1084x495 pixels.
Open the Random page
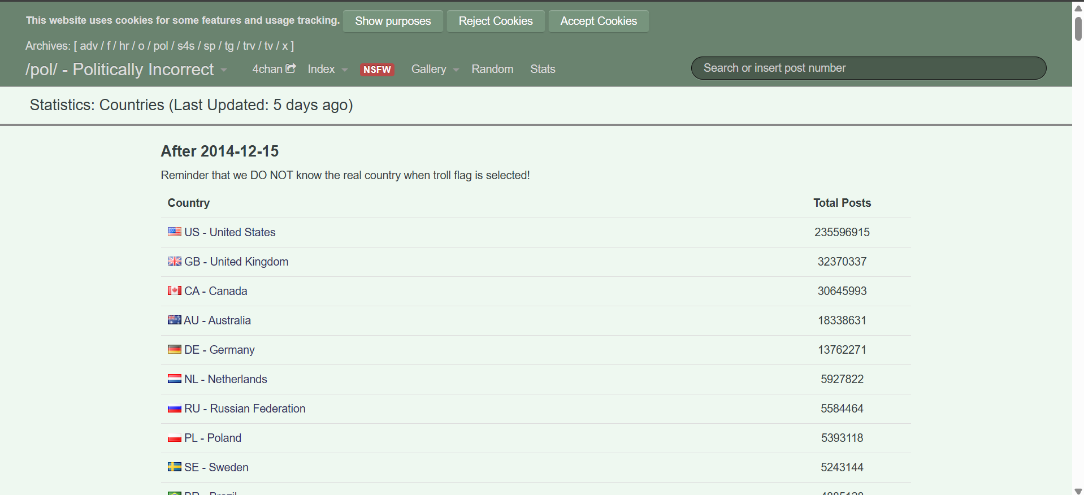point(493,69)
